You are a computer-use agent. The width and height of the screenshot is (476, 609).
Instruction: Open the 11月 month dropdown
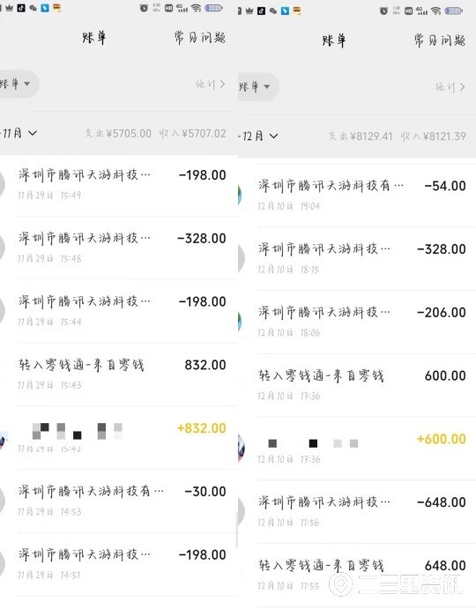click(x=19, y=133)
